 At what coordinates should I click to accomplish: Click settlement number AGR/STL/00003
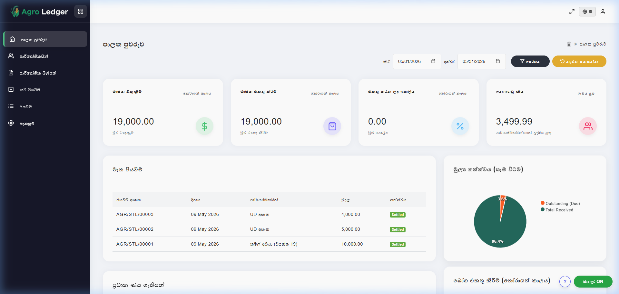tap(135, 214)
